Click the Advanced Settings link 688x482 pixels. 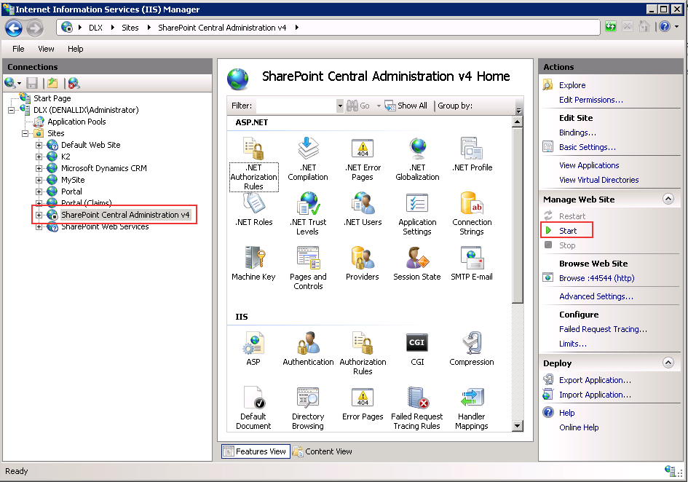(596, 296)
